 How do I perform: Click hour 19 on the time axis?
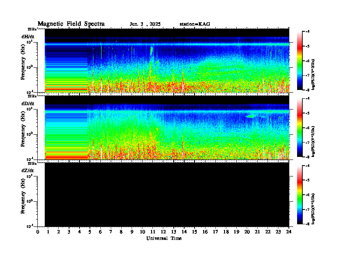click(x=236, y=232)
